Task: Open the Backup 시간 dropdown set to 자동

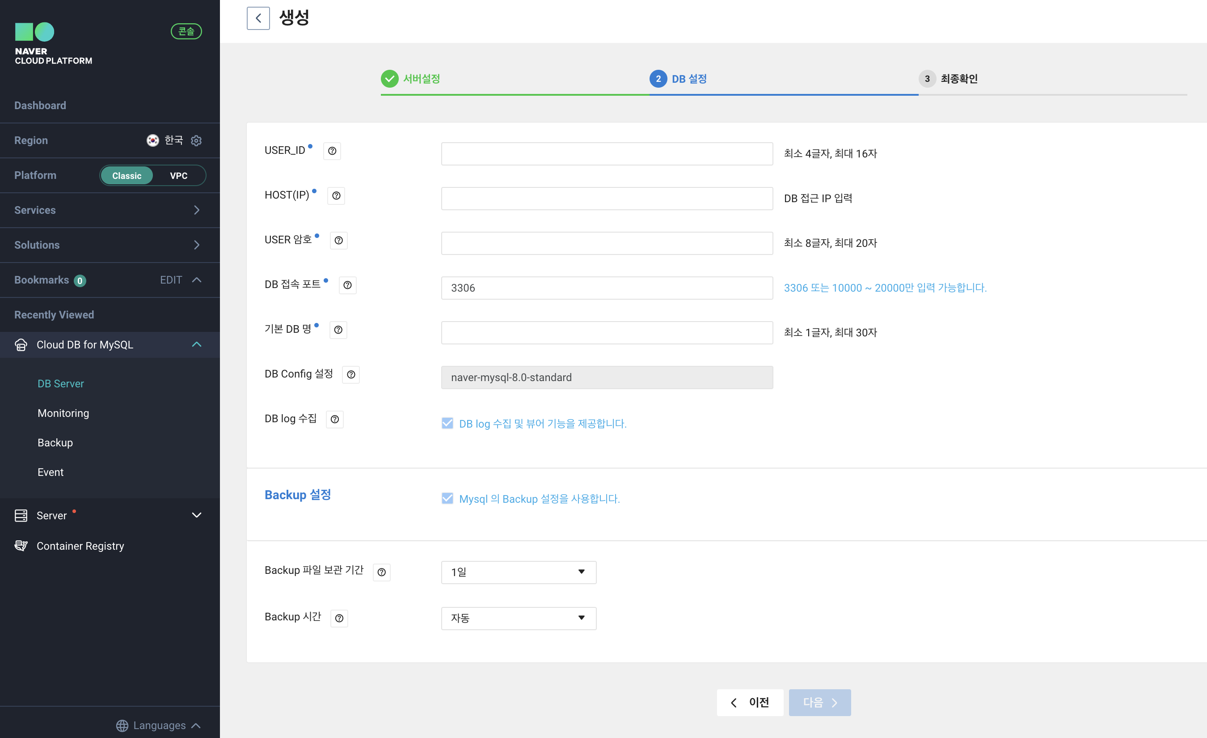Action: (x=518, y=618)
